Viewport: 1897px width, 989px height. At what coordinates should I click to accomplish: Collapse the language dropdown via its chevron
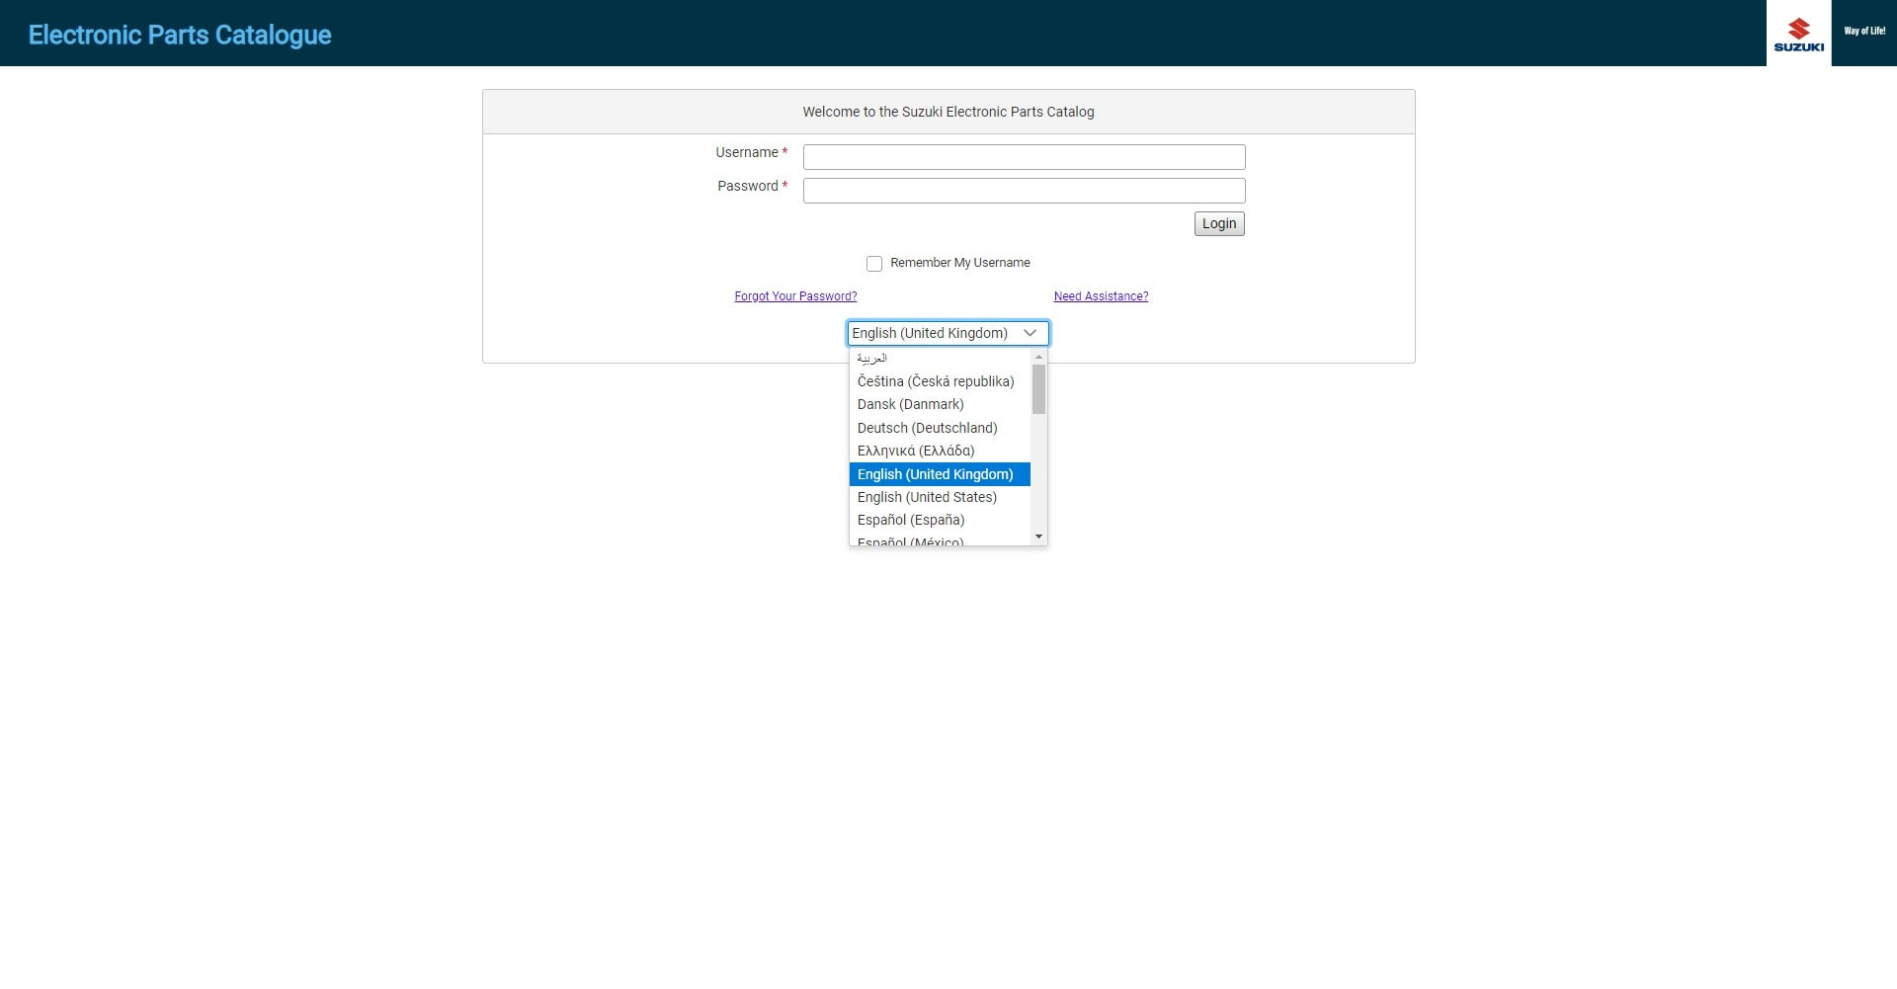click(x=1030, y=333)
